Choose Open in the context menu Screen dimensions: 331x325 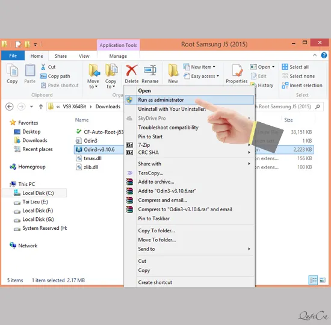coord(189,91)
